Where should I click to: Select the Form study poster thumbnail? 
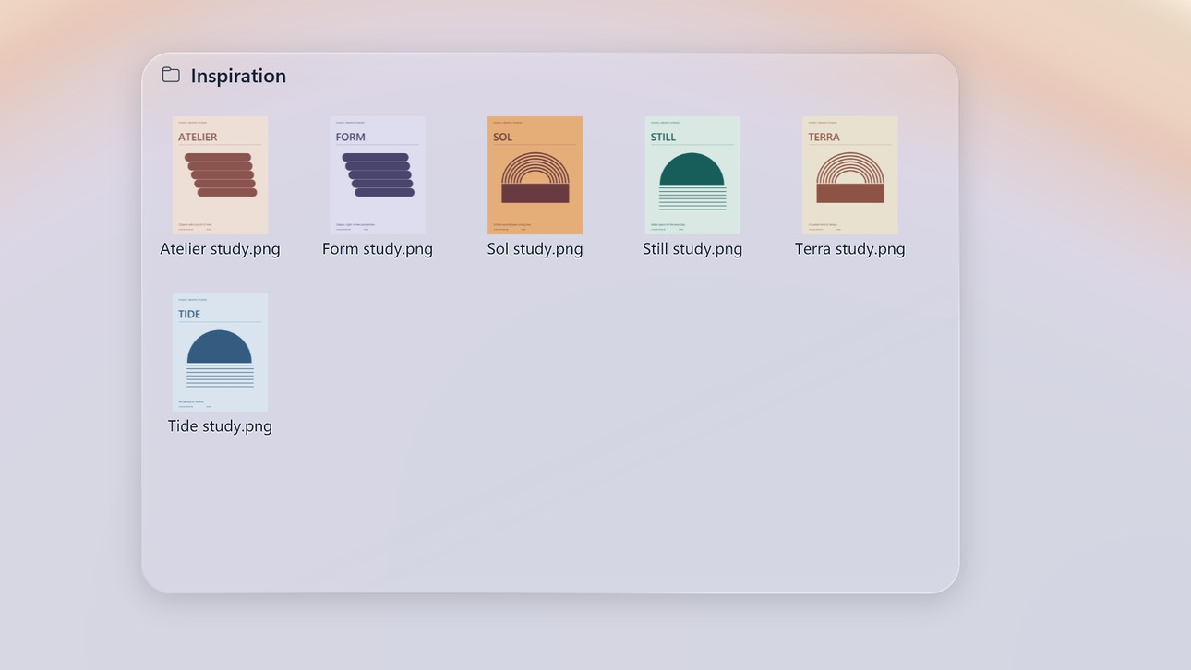378,175
